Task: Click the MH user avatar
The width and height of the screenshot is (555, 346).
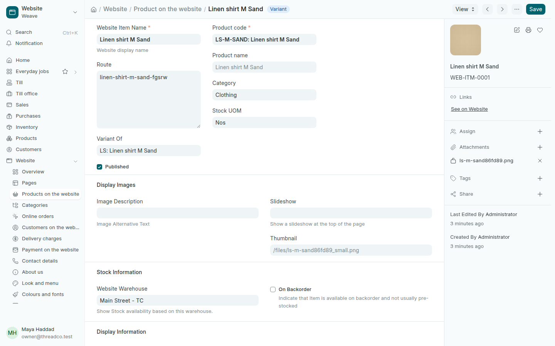Action: coord(12,333)
